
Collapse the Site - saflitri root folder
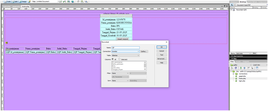[231, 71]
